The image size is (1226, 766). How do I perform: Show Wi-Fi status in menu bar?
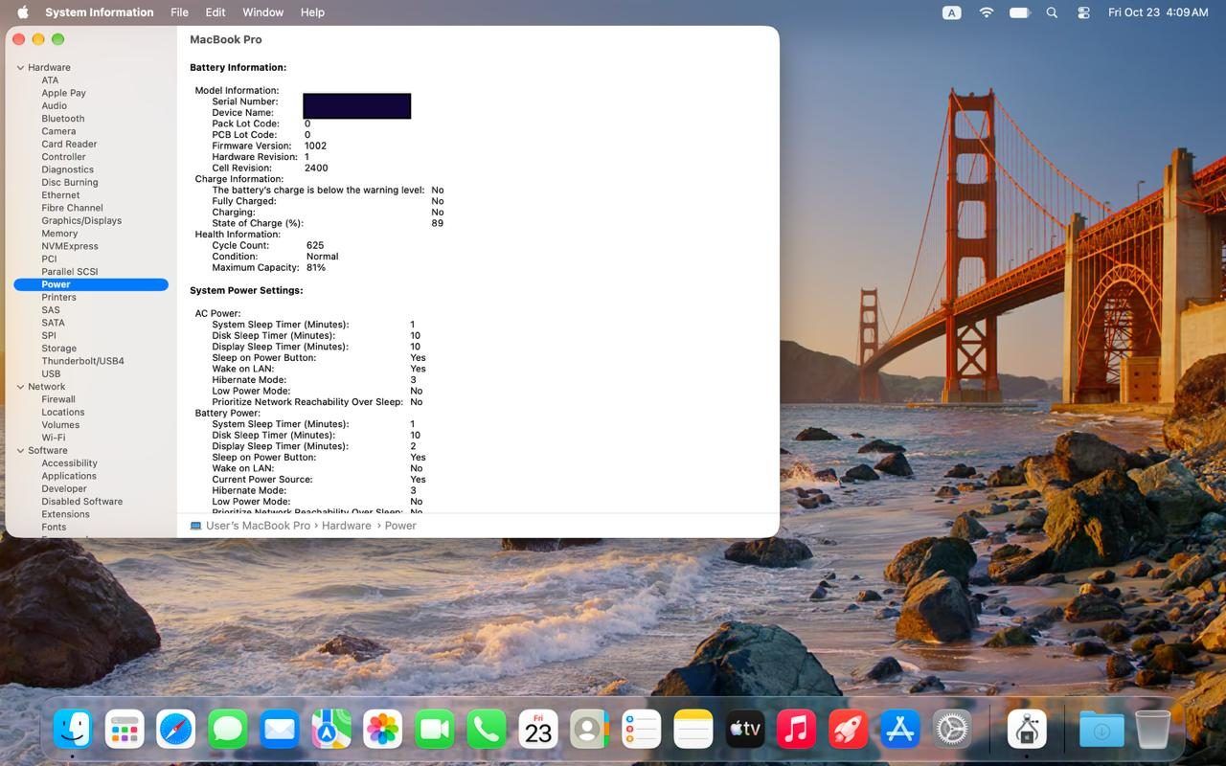click(x=987, y=12)
